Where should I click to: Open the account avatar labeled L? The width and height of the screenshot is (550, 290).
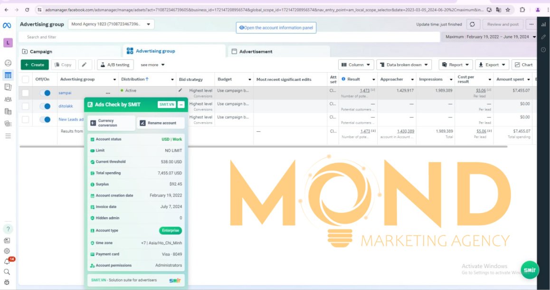(8, 42)
